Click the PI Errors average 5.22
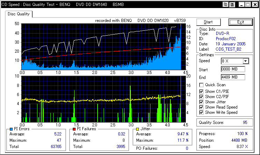This screenshot has width=260, height=155. click(58, 134)
